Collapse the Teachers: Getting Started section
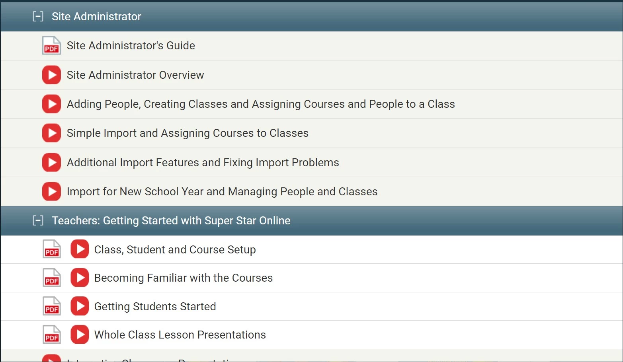The image size is (623, 362). click(x=38, y=220)
